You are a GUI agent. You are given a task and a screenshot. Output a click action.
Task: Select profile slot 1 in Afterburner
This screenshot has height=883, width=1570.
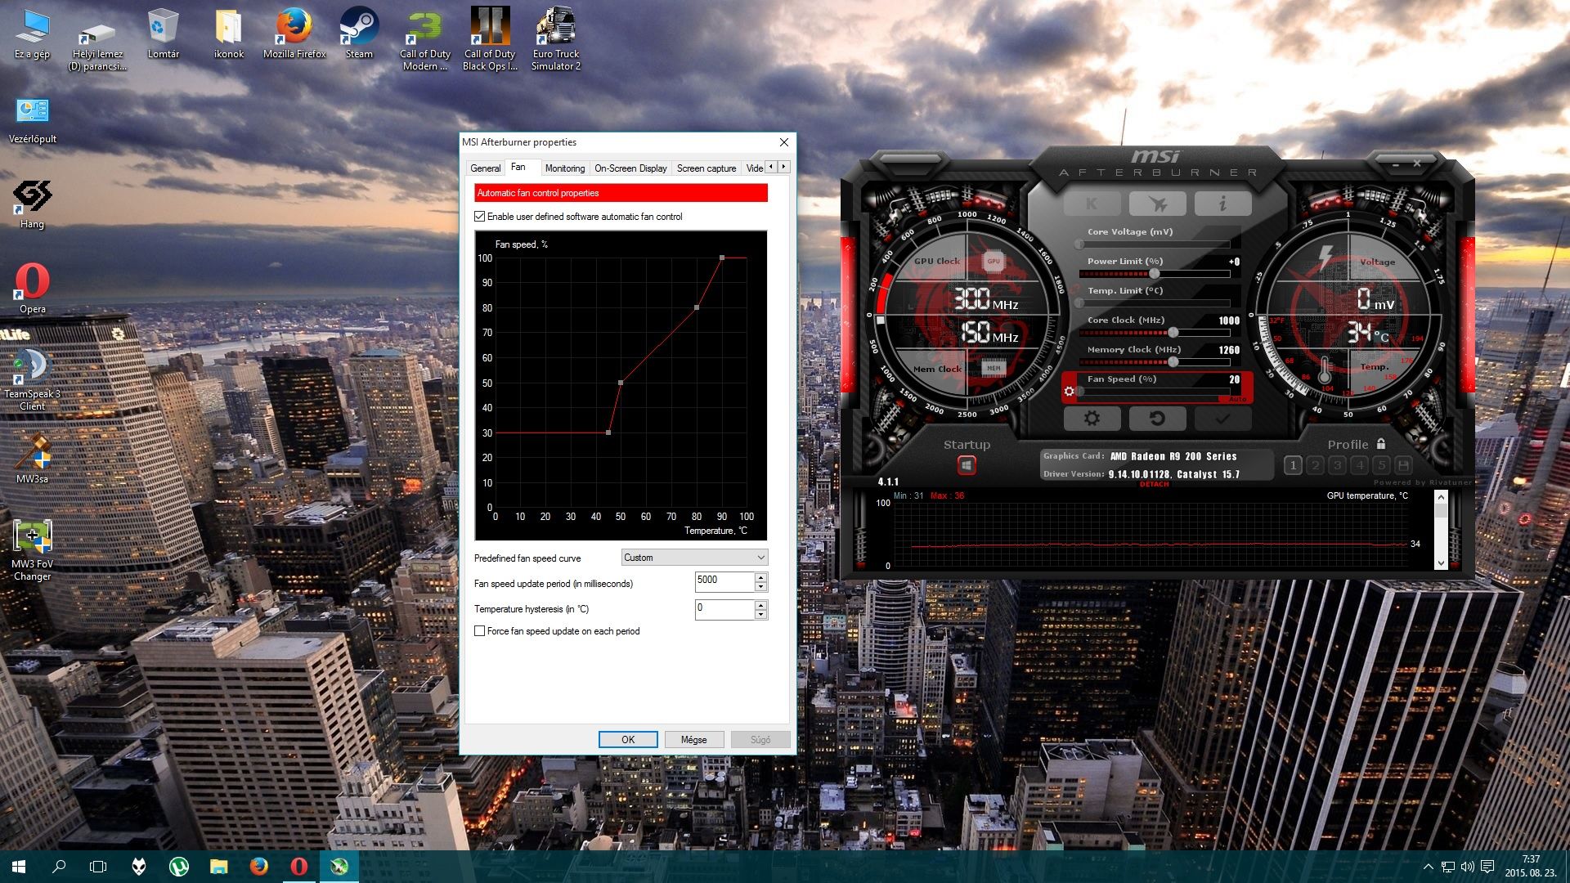coord(1293,465)
